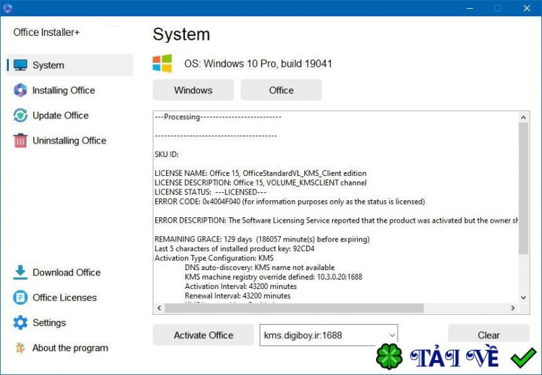Click the Installing Office logo icon

[20, 90]
